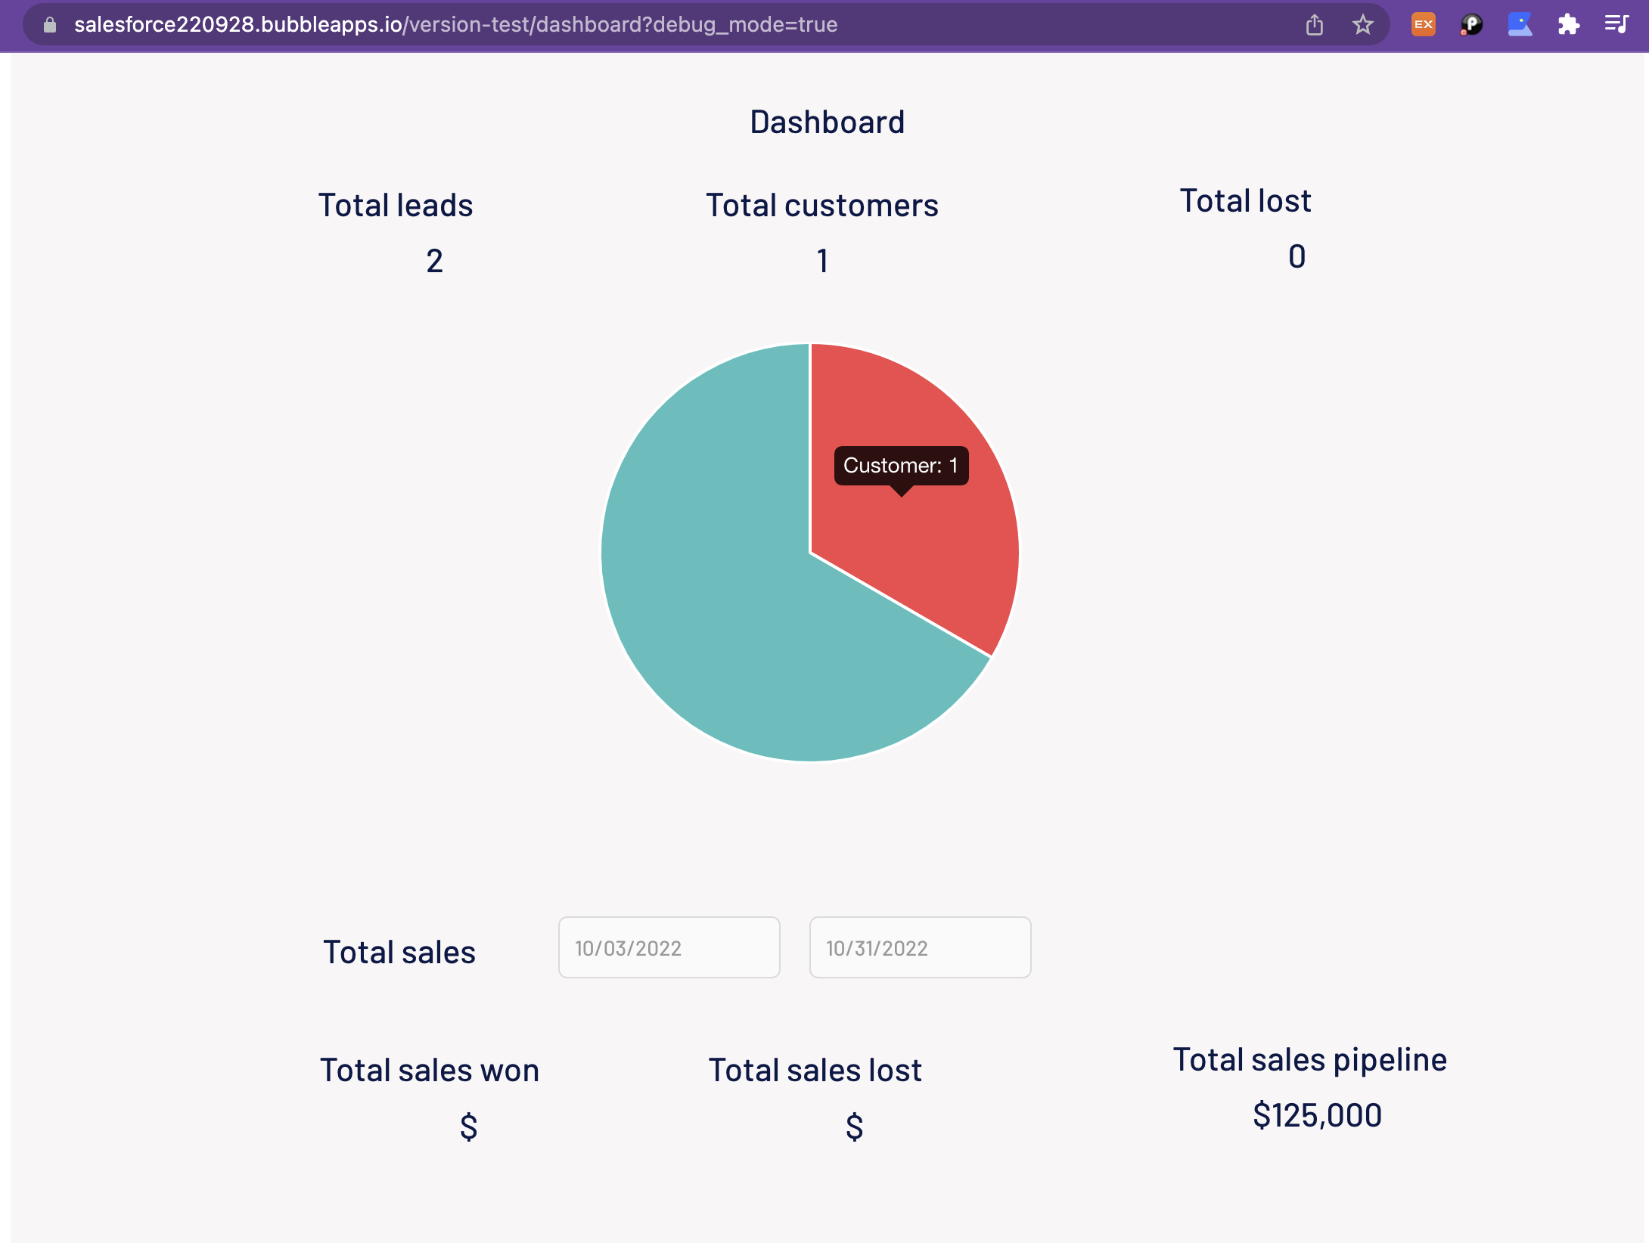Click the $125,000 pipeline amount
Viewport: 1649px width, 1243px height.
tap(1317, 1115)
